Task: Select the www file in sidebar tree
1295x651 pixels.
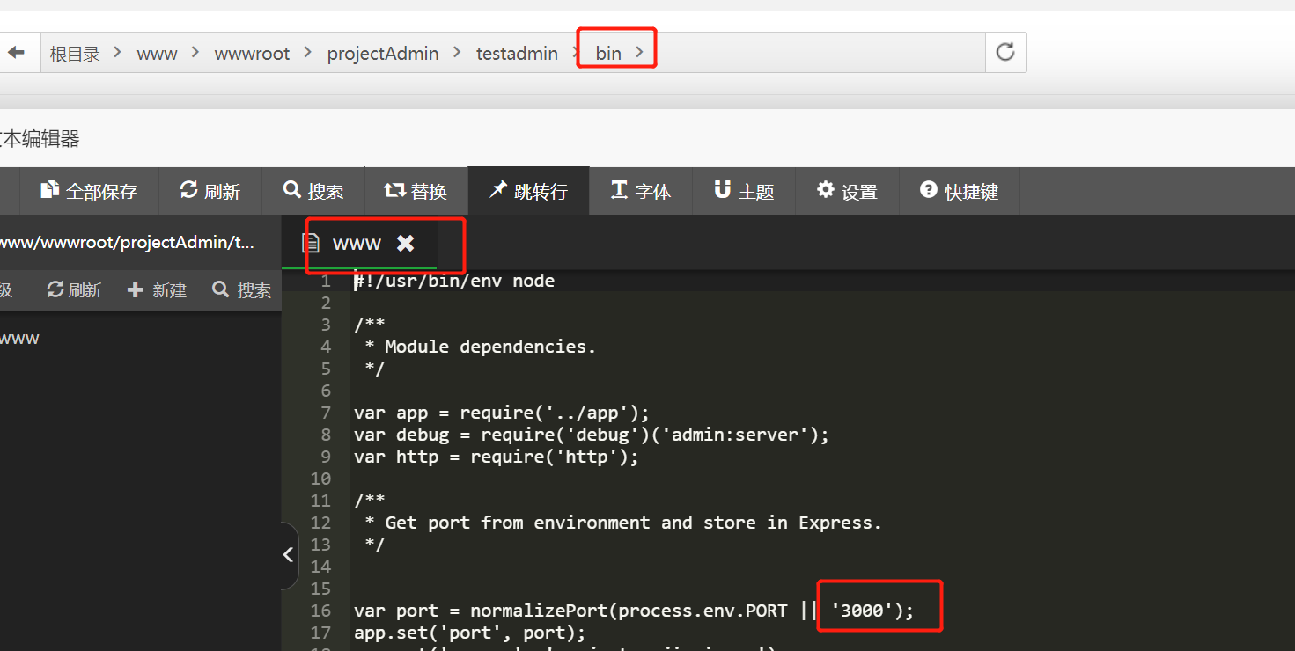Action: tap(19, 338)
